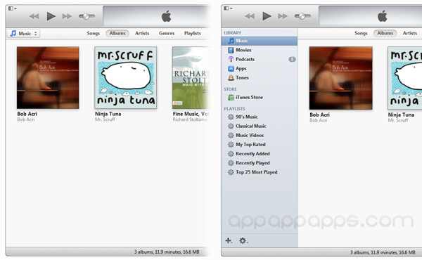Click Bob Acri album title in right window
This screenshot has height=260, width=422.
[x=319, y=115]
